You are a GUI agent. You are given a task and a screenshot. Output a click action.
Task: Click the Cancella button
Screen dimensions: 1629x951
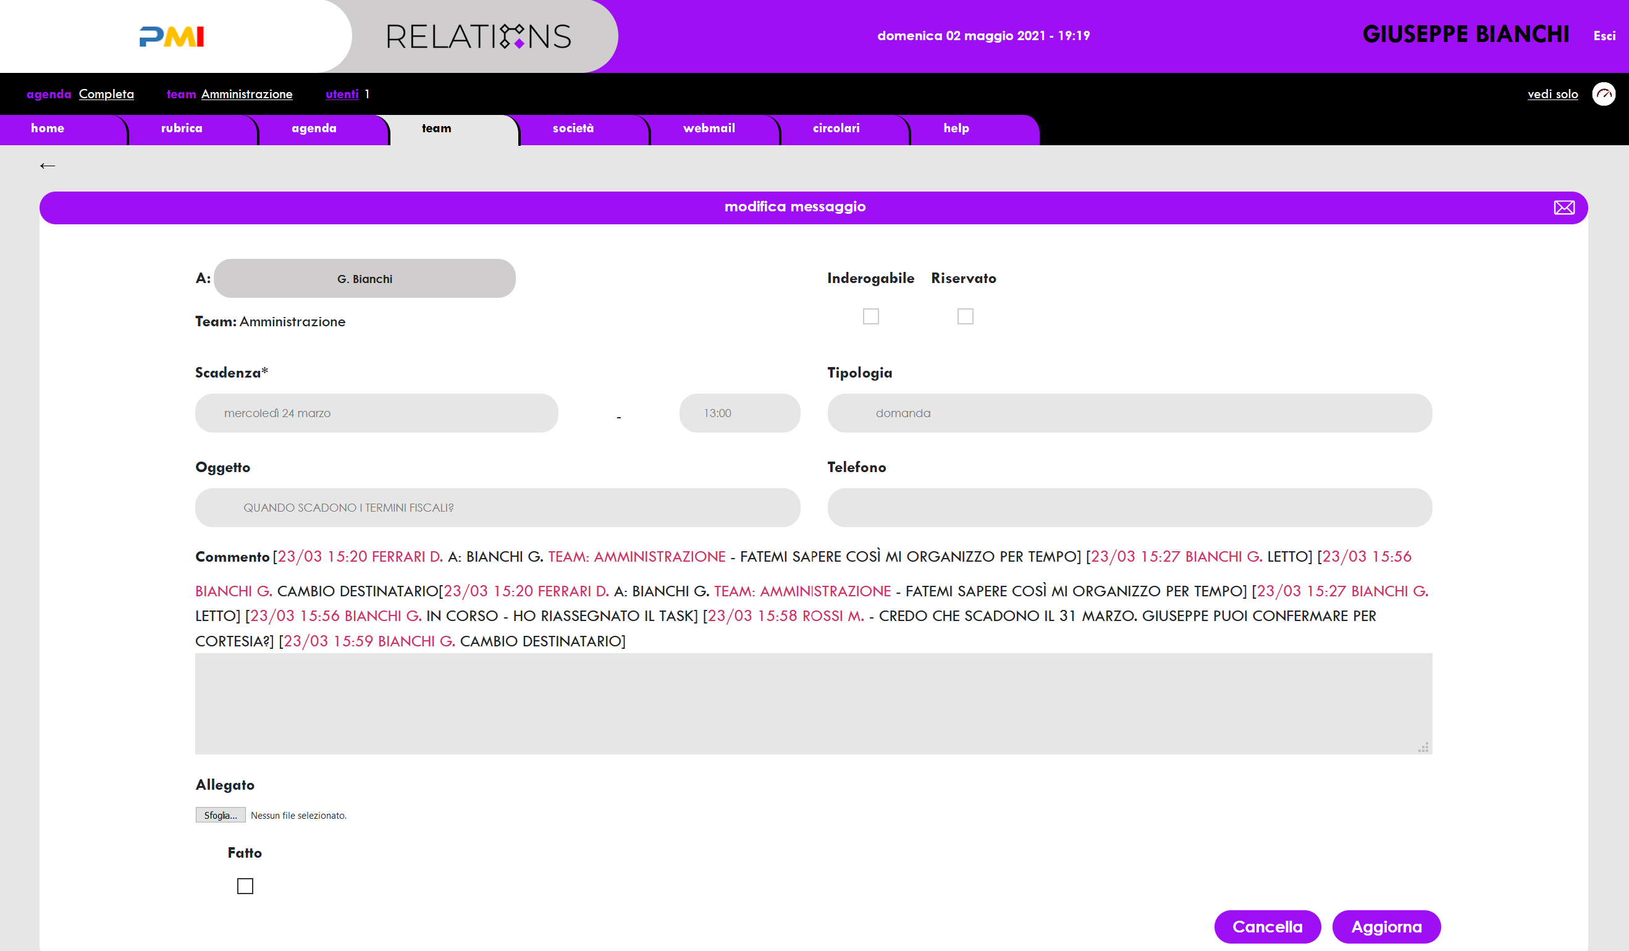point(1267,926)
